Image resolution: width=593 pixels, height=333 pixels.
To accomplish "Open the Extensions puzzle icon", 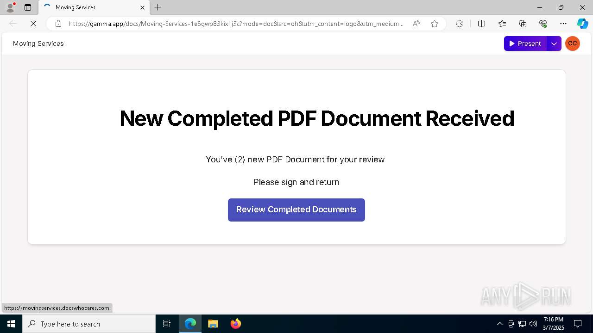I will click(459, 24).
